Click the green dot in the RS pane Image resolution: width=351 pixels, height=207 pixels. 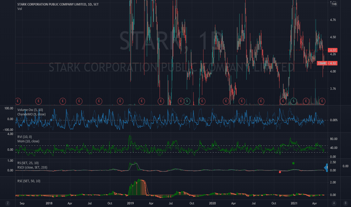[293, 163]
